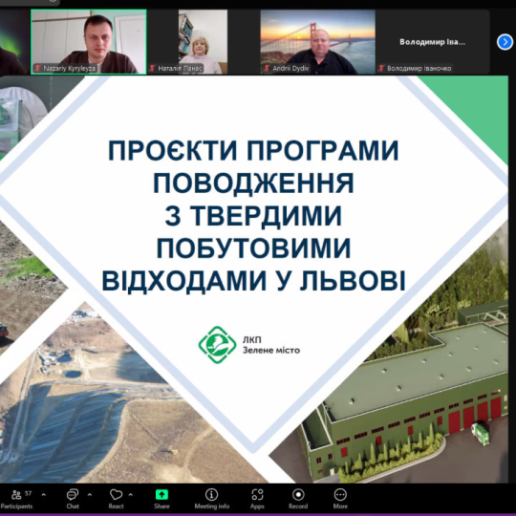Open the Participants panel icon
Viewport: 516px width, 516px height.
point(16,494)
